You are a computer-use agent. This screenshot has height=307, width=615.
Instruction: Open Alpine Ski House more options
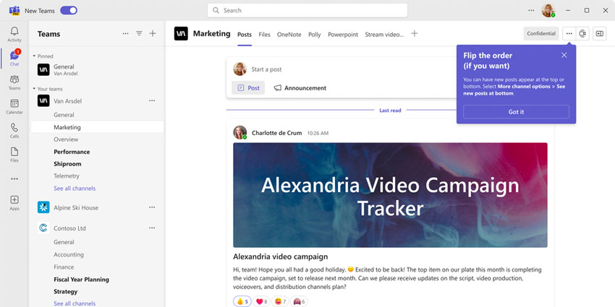tap(152, 207)
